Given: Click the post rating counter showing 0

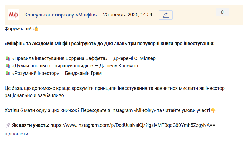Looking at the screenshot, I should 222,12.
